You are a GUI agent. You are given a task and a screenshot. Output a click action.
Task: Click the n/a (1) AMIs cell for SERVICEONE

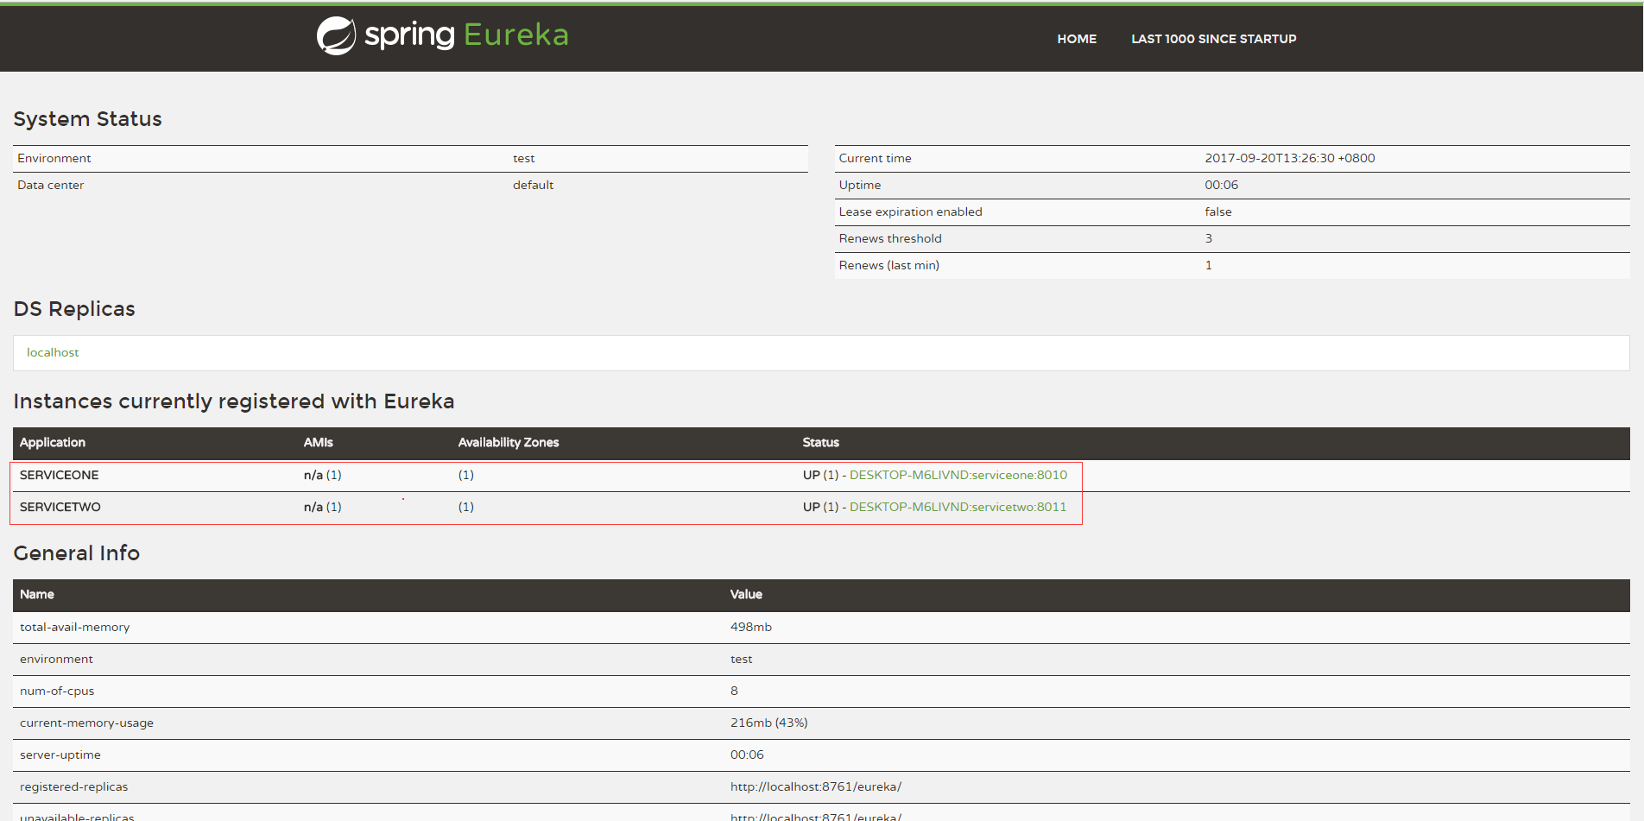pos(323,475)
